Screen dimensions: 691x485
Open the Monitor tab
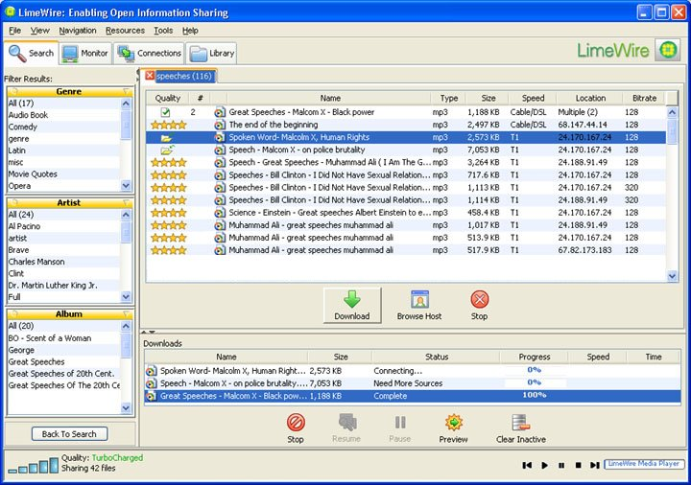point(84,54)
